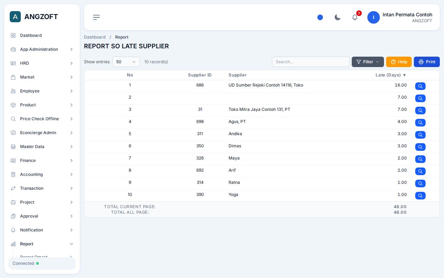View details for Toko Mitra Jaya row
Image resolution: width=444 pixels, height=278 pixels.
pos(420,111)
